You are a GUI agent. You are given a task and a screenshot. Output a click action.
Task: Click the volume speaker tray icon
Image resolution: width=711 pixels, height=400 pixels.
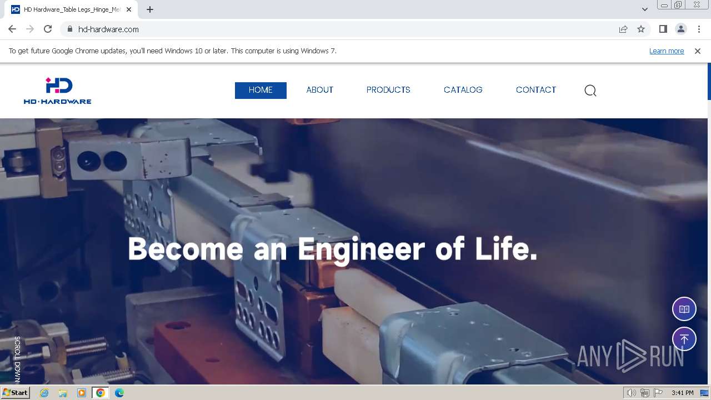(632, 393)
